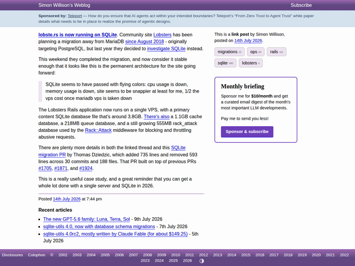Click the Sponsor & subscribe button
The width and height of the screenshot is (355, 266).
point(247,132)
